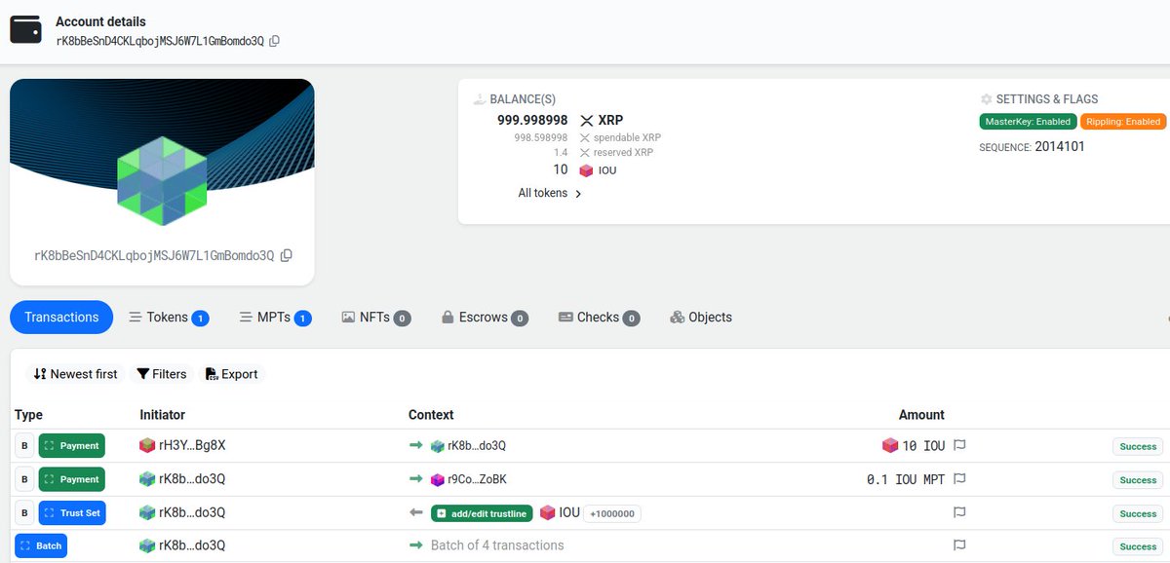Toggle Newest first sort order
The image size is (1170, 563).
point(75,374)
